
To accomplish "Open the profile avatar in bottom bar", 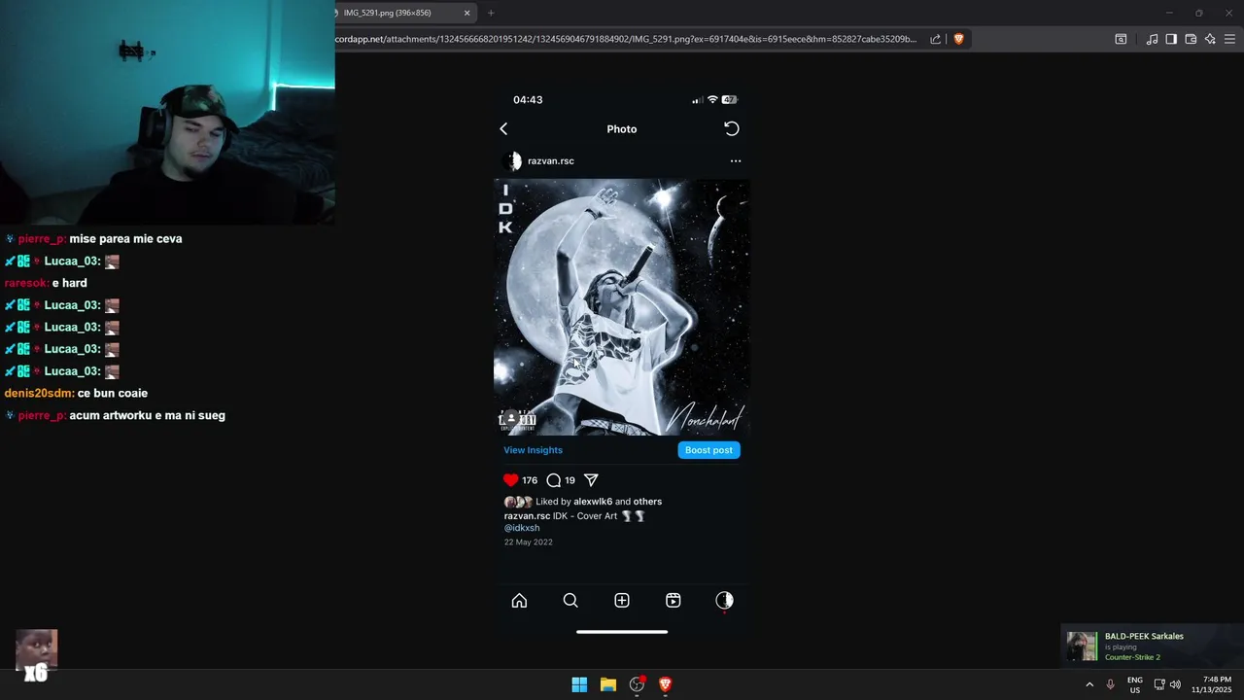I will [724, 601].
